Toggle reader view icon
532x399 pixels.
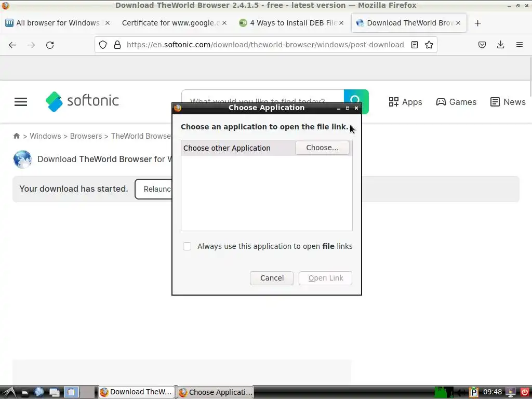point(414,45)
